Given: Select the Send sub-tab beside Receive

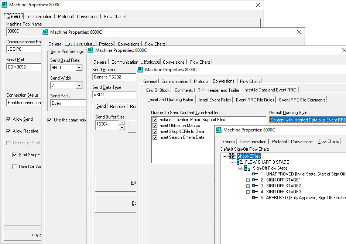Looking at the screenshot, I should [101, 106].
